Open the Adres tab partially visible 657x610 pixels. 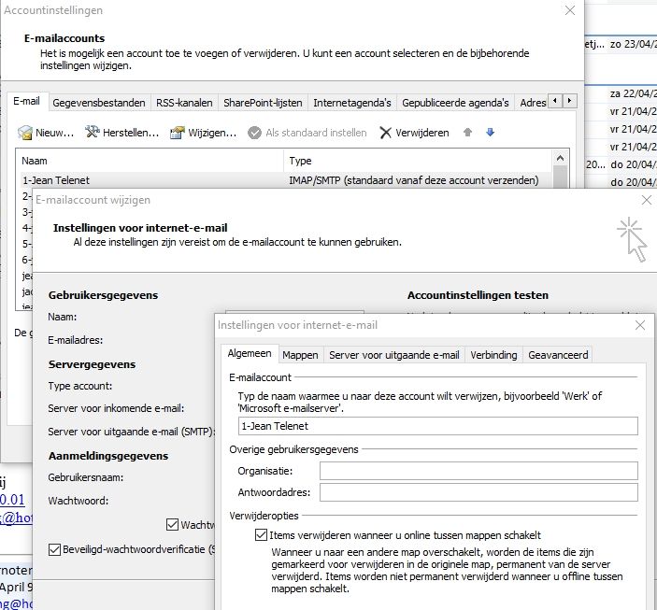click(x=532, y=103)
